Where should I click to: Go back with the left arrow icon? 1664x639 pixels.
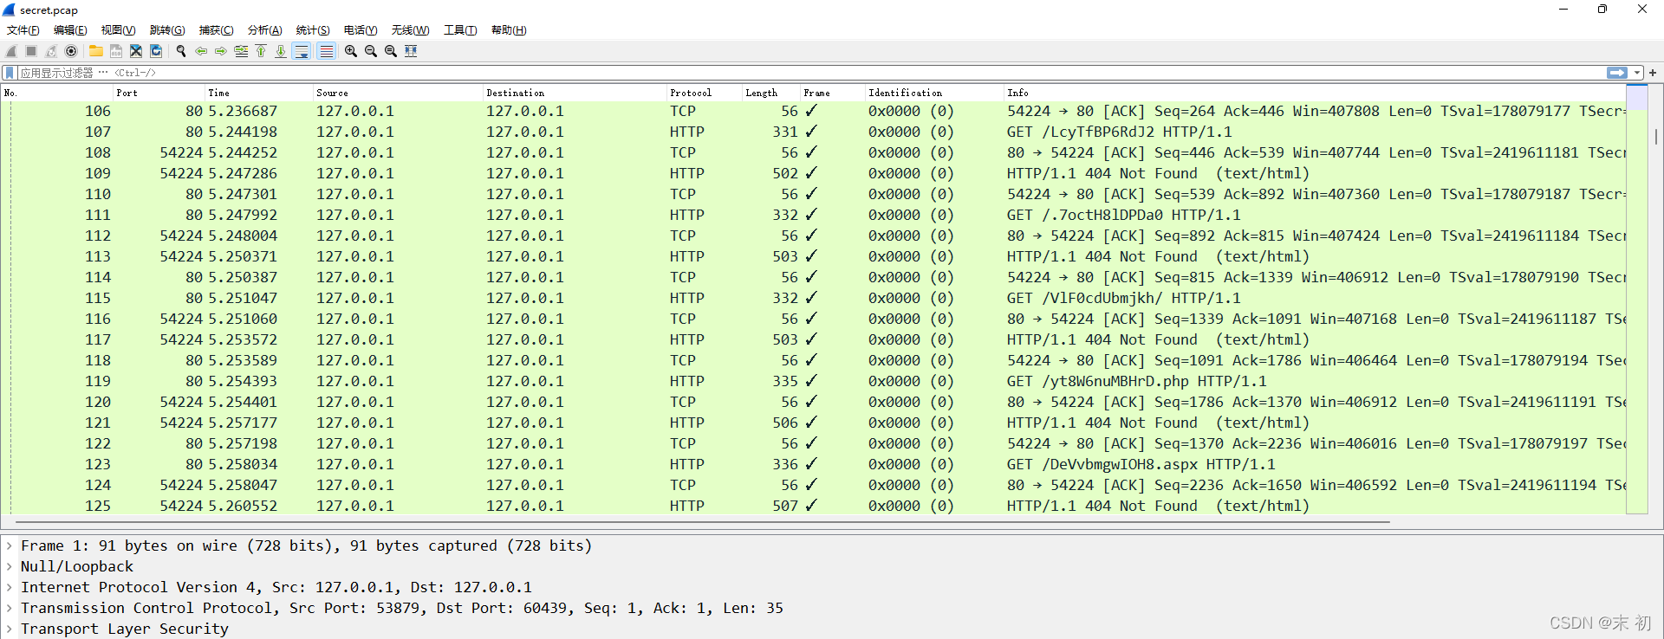pos(201,51)
